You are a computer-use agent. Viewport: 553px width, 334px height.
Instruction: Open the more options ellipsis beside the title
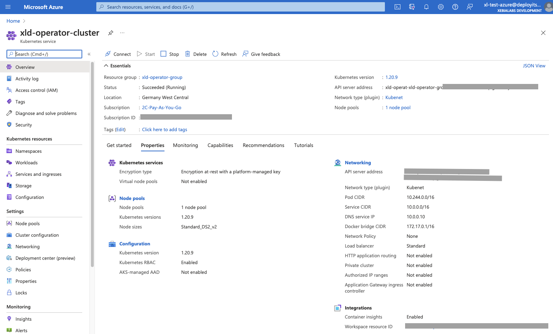pos(122,33)
